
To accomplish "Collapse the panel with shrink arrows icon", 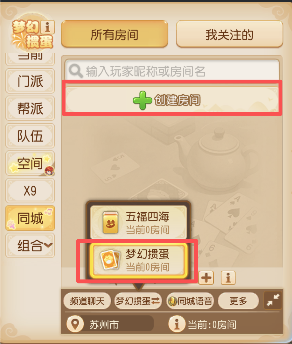I will click(273, 300).
